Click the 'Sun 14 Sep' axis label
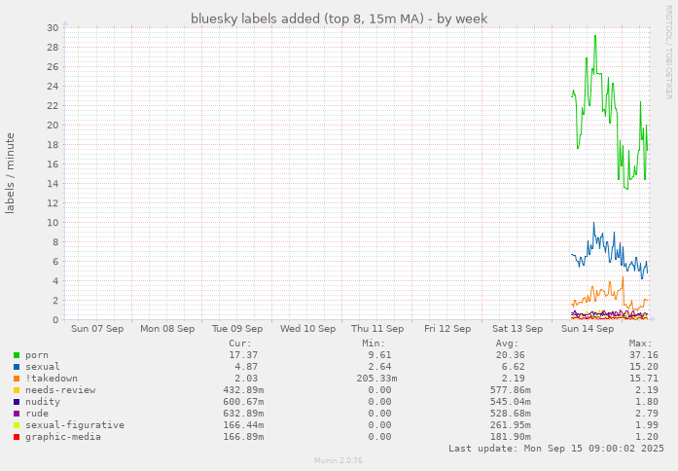 [x=588, y=329]
